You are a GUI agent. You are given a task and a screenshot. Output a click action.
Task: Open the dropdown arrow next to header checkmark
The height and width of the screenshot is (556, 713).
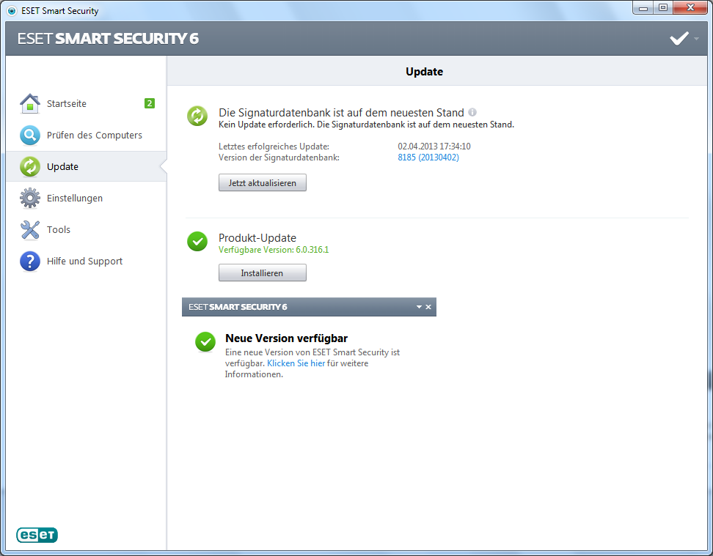pyautogui.click(x=696, y=39)
